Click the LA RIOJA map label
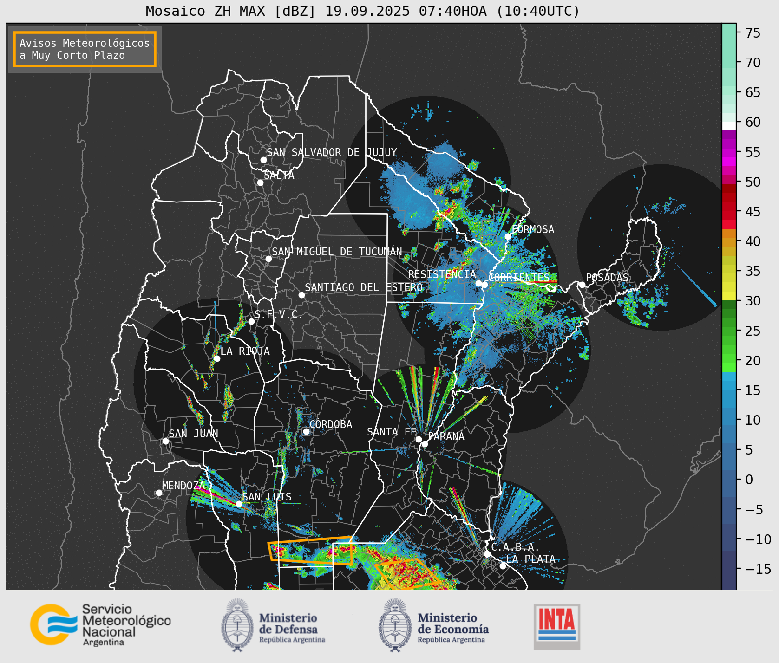Screen dimensions: 779x663 tap(245, 351)
